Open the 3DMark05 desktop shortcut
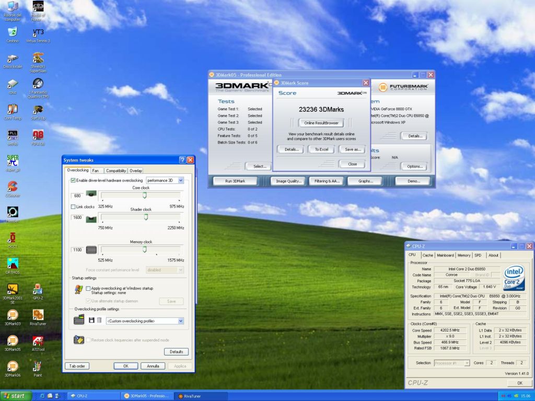The height and width of the screenshot is (401, 535). pyautogui.click(x=13, y=343)
